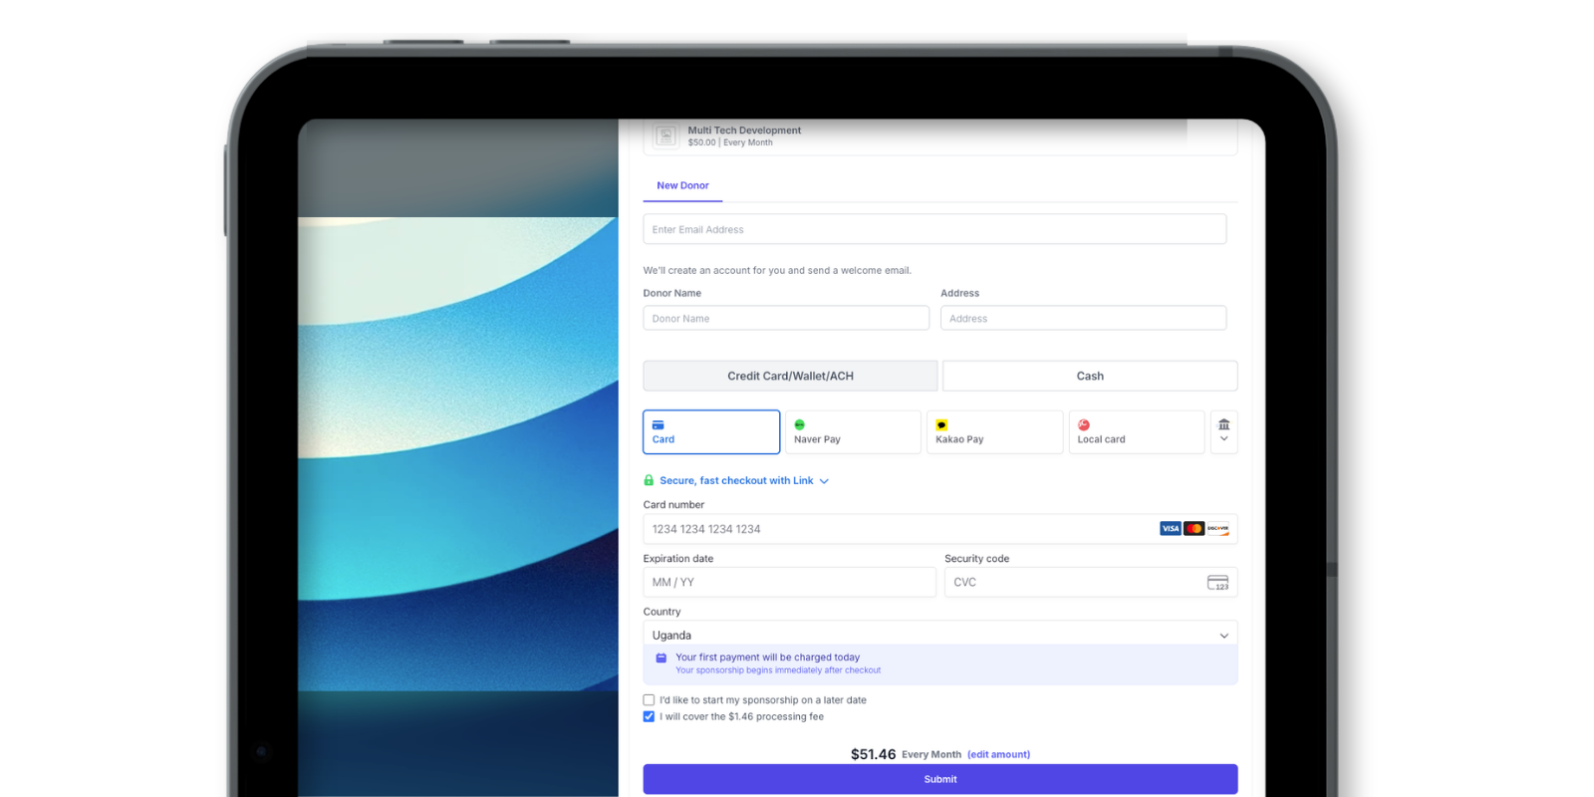The height and width of the screenshot is (797, 1594).
Task: Click the Mastercard brand icon
Action: (x=1195, y=529)
